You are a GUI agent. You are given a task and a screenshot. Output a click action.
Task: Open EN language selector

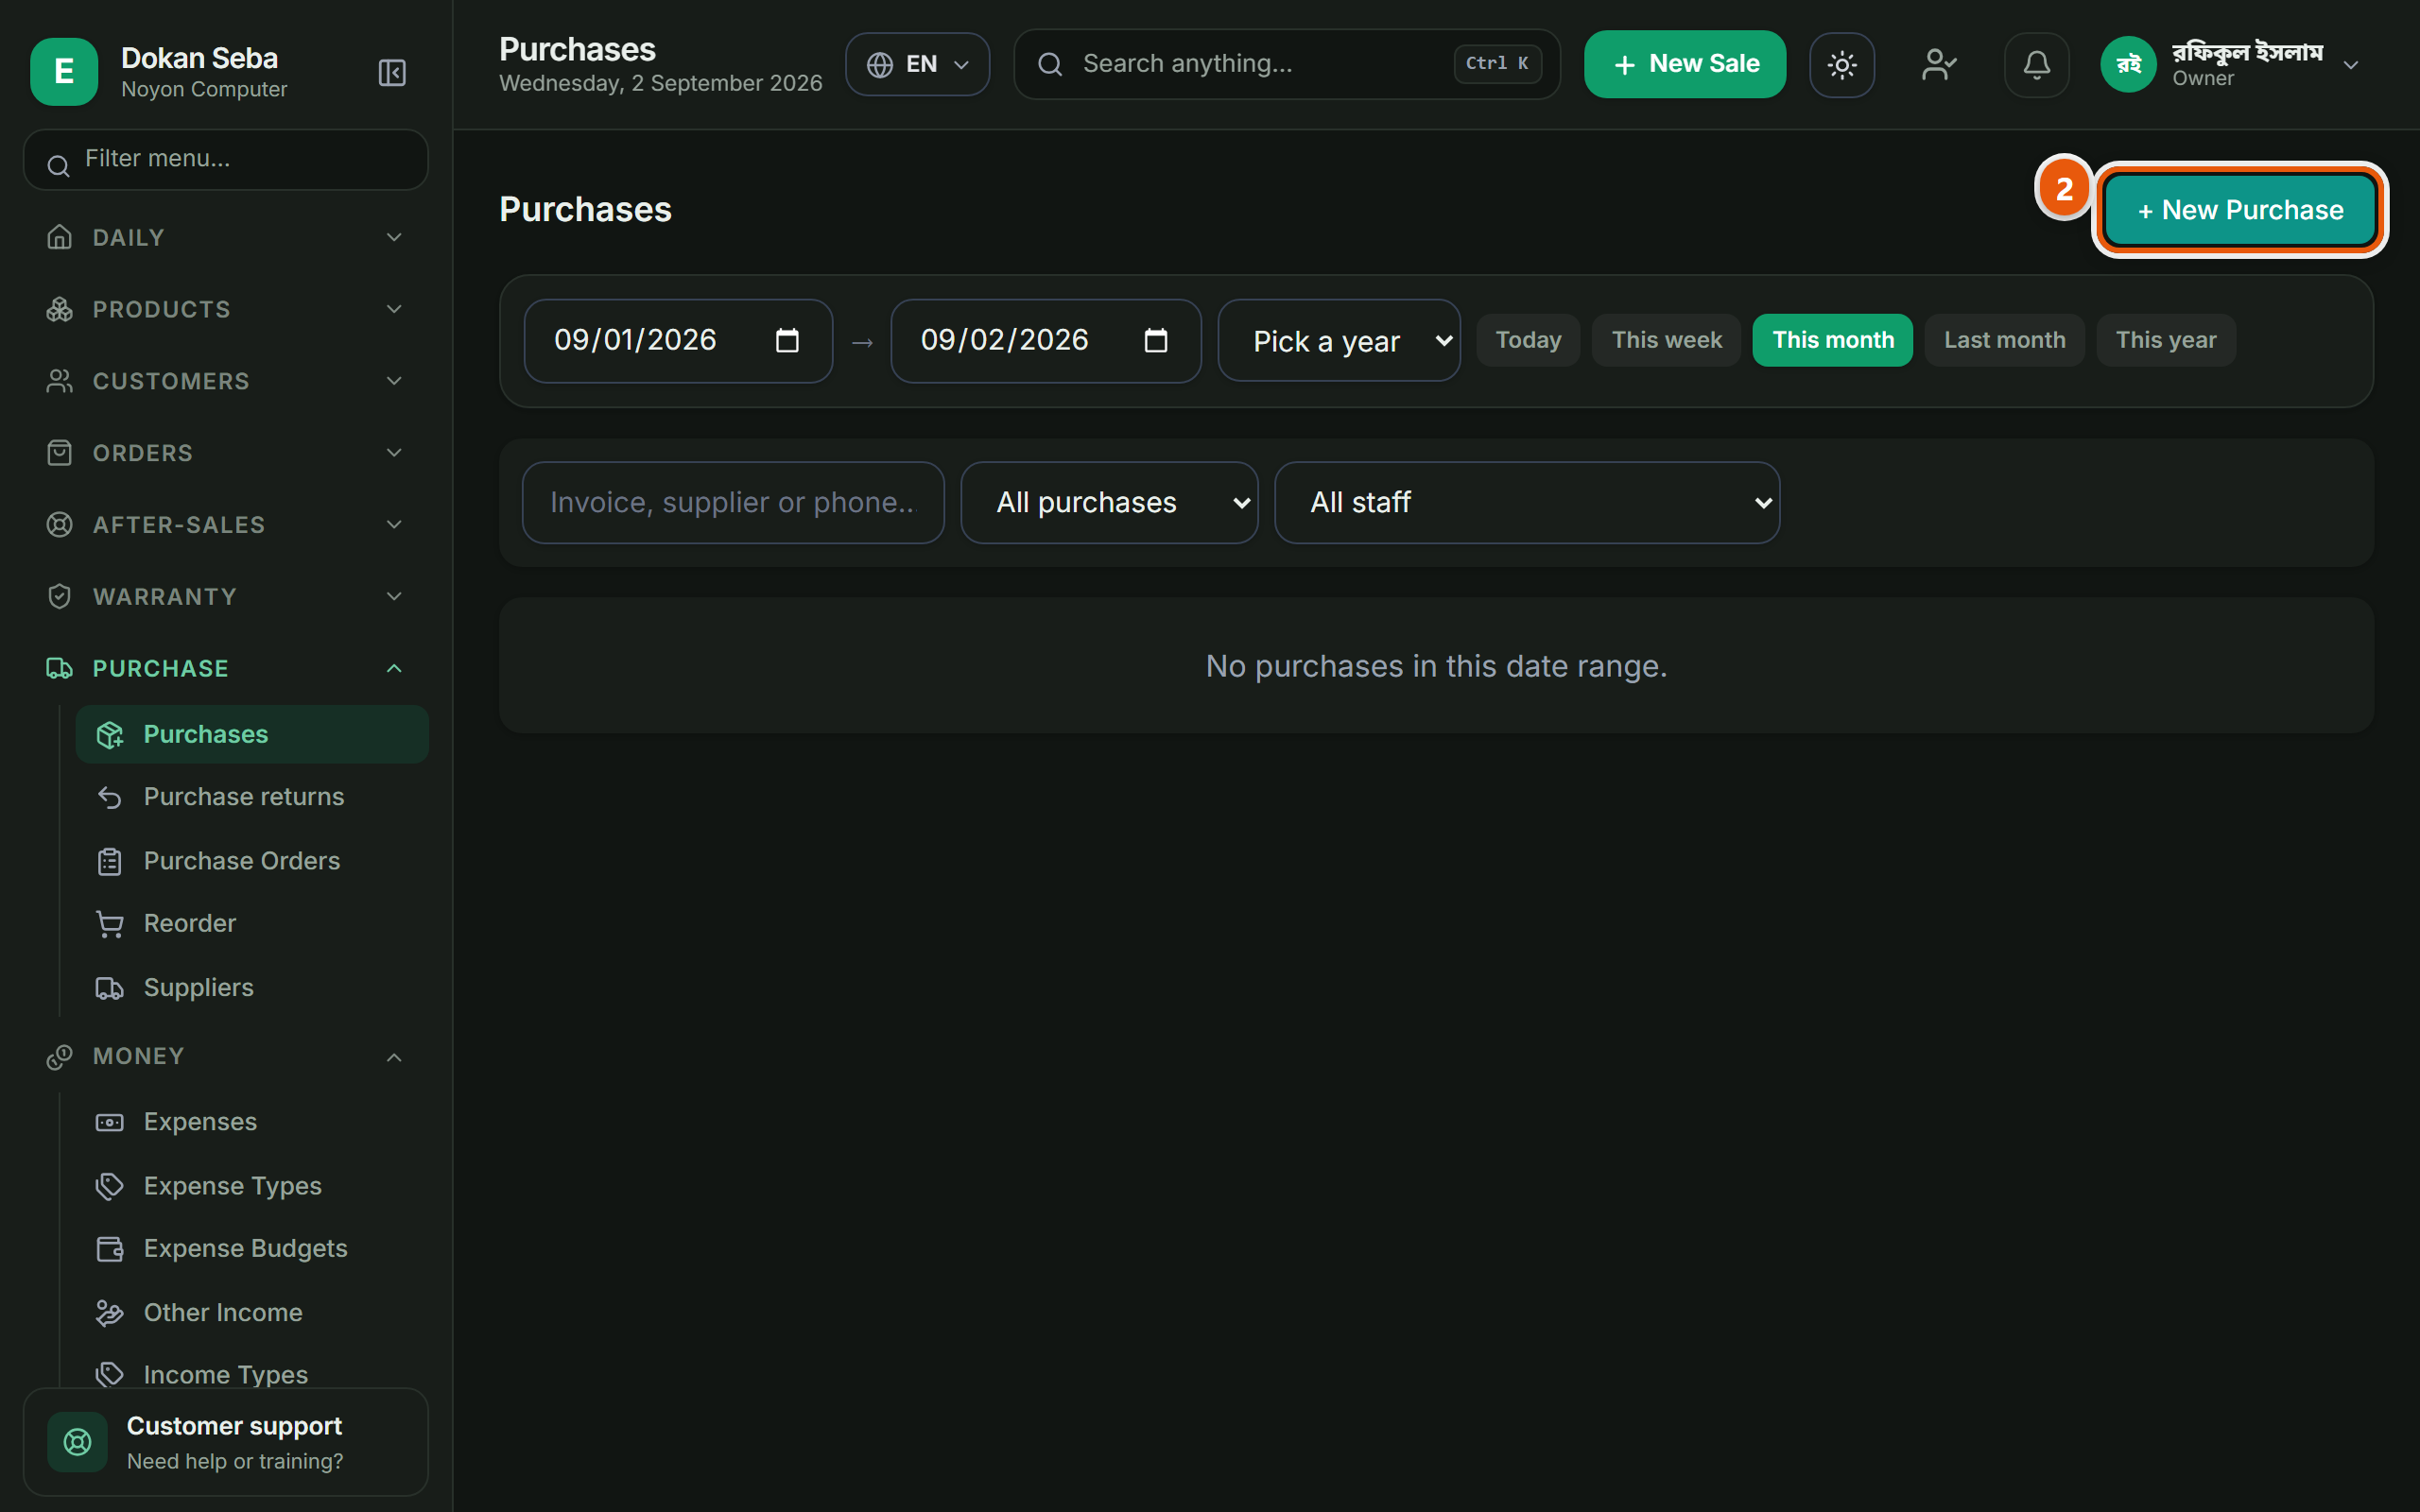[x=917, y=65]
